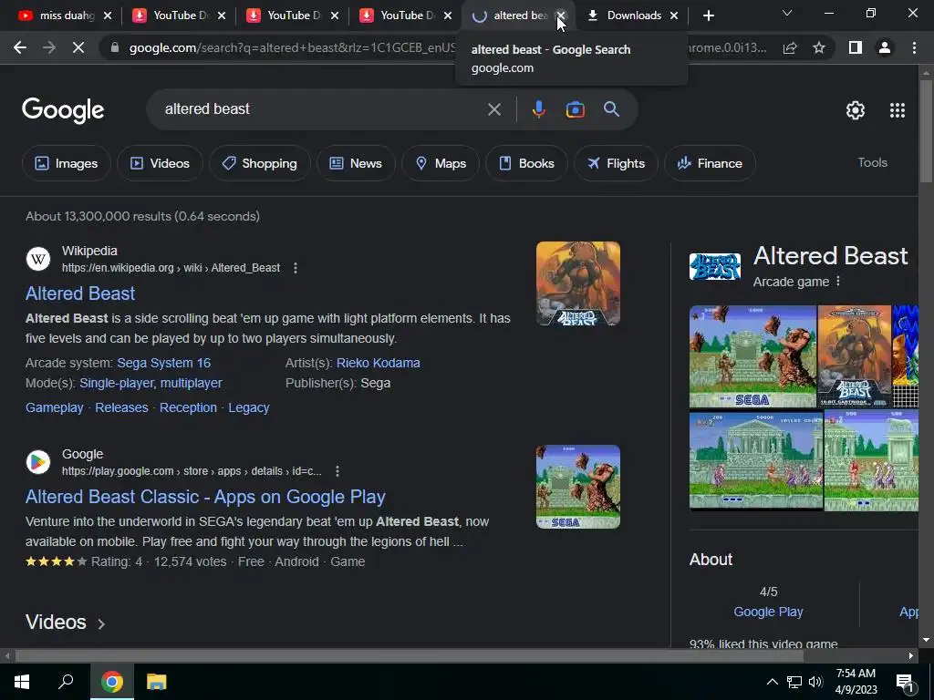Share this page from address bar

tap(790, 47)
